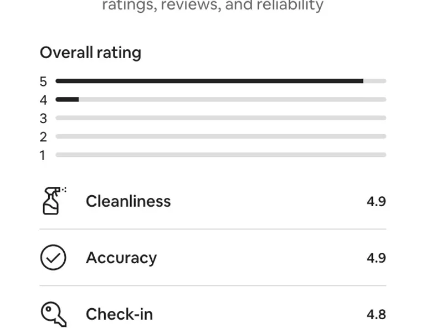Open the Cleanliness rating row label

click(128, 201)
